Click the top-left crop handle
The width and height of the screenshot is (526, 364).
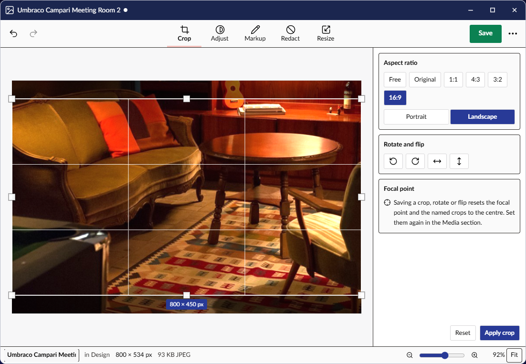(12, 99)
